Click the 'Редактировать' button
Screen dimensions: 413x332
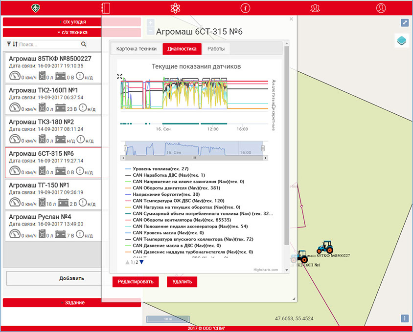[x=135, y=282]
